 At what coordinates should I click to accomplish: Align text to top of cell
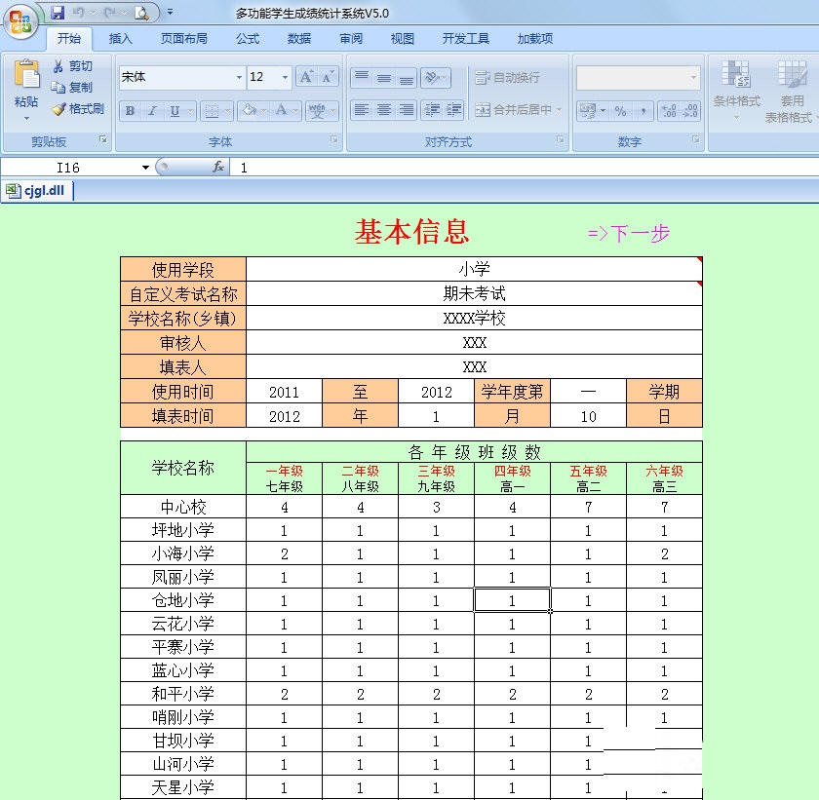coord(362,77)
